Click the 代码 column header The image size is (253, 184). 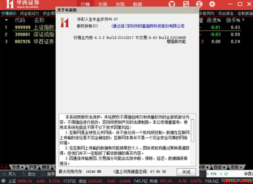tap(20, 20)
